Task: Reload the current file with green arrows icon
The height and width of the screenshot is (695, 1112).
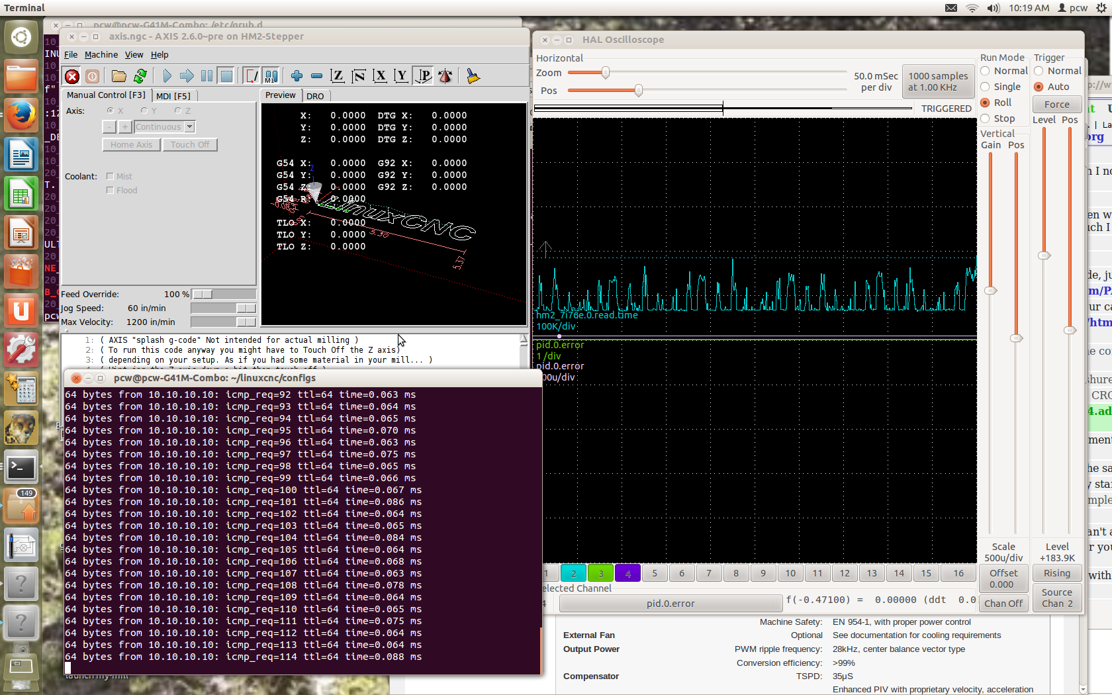Action: (x=140, y=76)
